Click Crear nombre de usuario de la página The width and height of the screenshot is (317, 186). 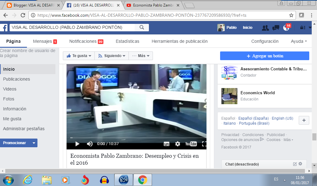pyautogui.click(x=28, y=53)
